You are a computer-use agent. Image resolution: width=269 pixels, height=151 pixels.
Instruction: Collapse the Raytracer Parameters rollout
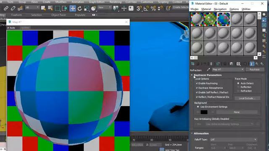(192, 75)
